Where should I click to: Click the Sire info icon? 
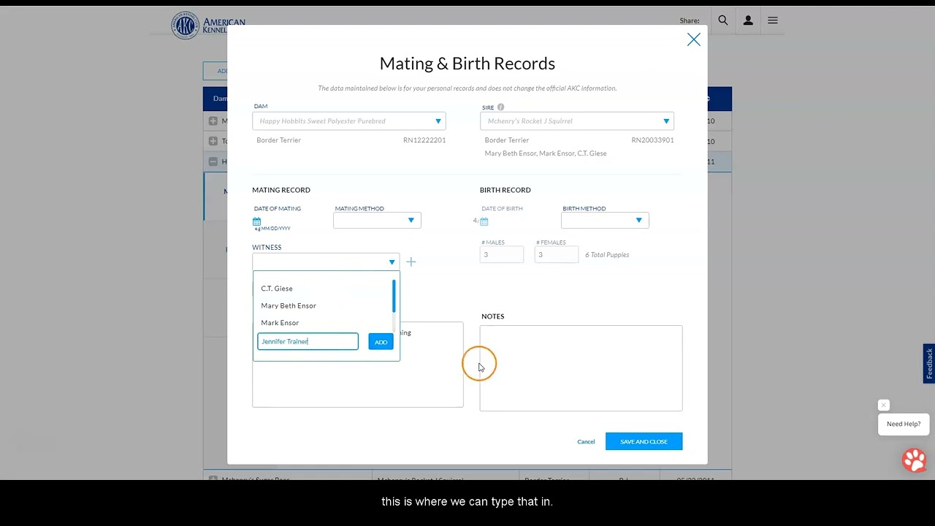(x=500, y=107)
